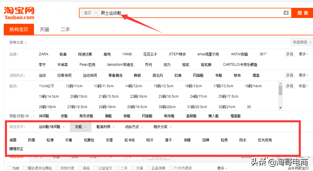
Task: Collapse 鞋码 row with 收起
Action: (304, 86)
